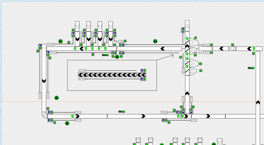Click the green location pin at the top-right conveyor end
This screenshot has height=145, width=264.
tap(254, 49)
